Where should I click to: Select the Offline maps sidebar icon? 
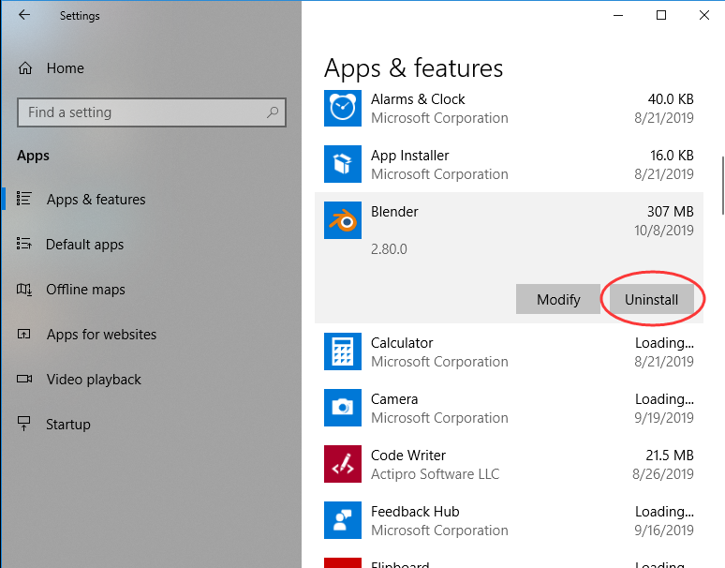click(24, 290)
